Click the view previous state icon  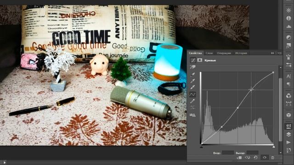tap(248, 158)
